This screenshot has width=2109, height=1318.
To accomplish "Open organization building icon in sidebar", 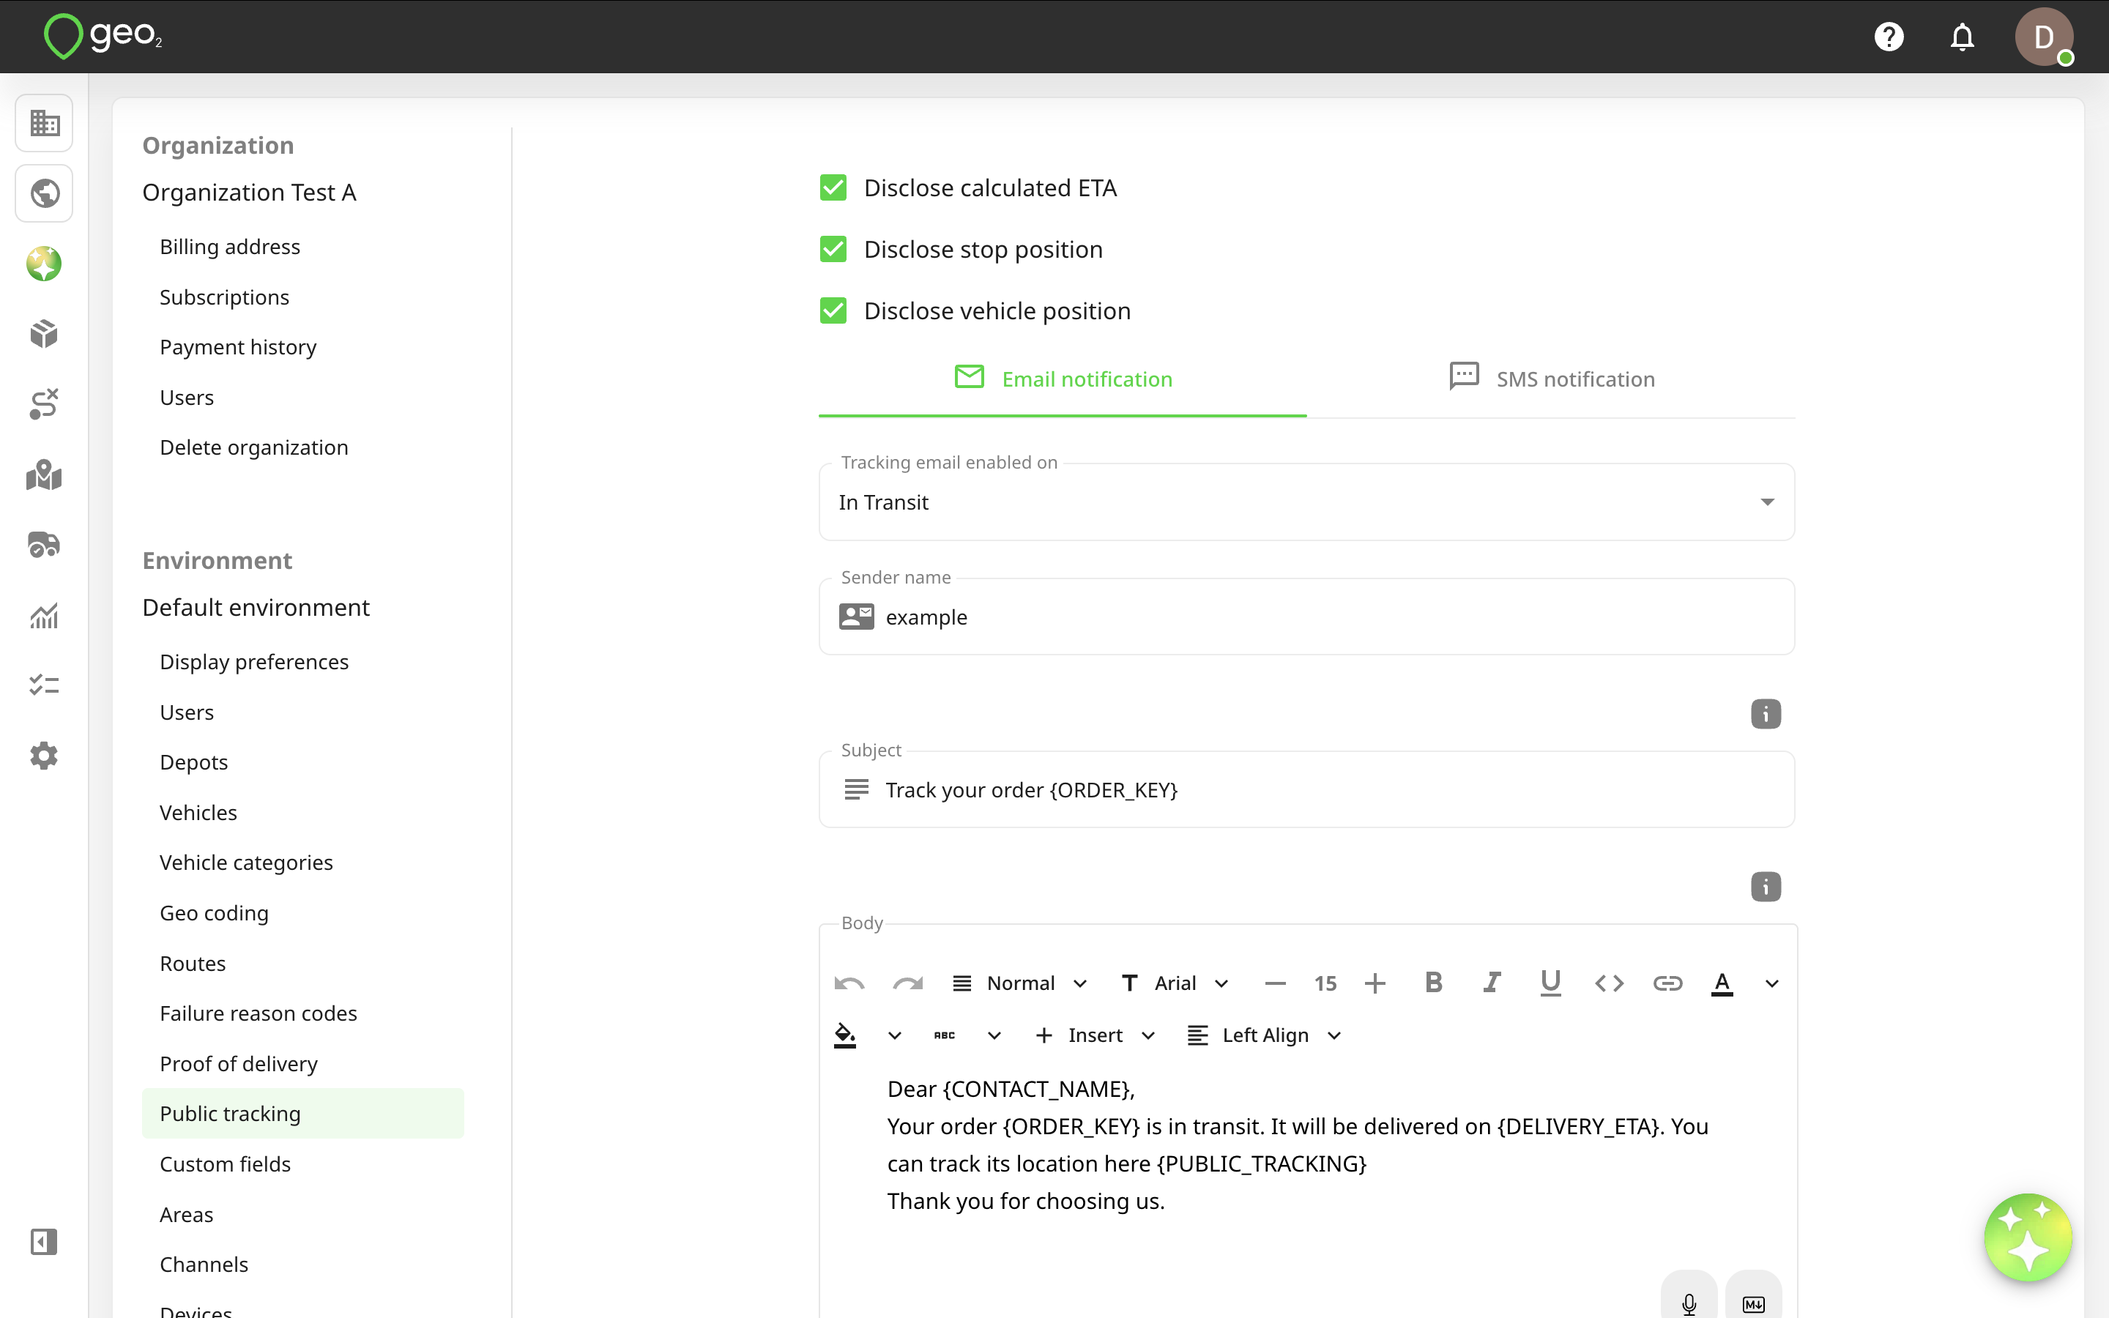I will click(45, 123).
